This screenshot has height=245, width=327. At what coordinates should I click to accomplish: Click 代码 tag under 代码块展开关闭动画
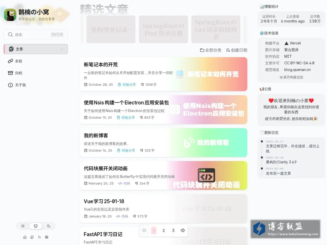[x=124, y=183]
